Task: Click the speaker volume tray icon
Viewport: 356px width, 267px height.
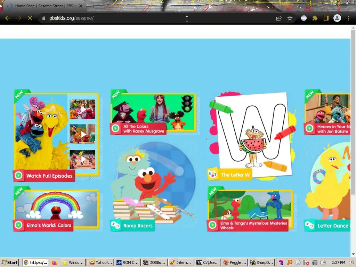Action: click(x=323, y=262)
